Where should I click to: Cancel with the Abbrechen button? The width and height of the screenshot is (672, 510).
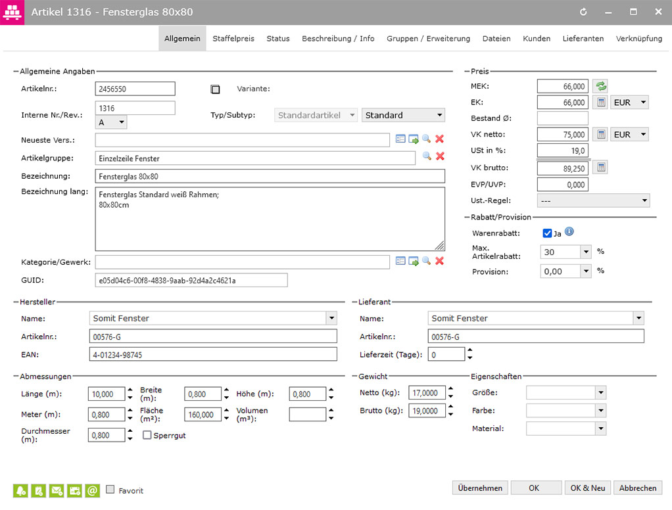pos(638,488)
